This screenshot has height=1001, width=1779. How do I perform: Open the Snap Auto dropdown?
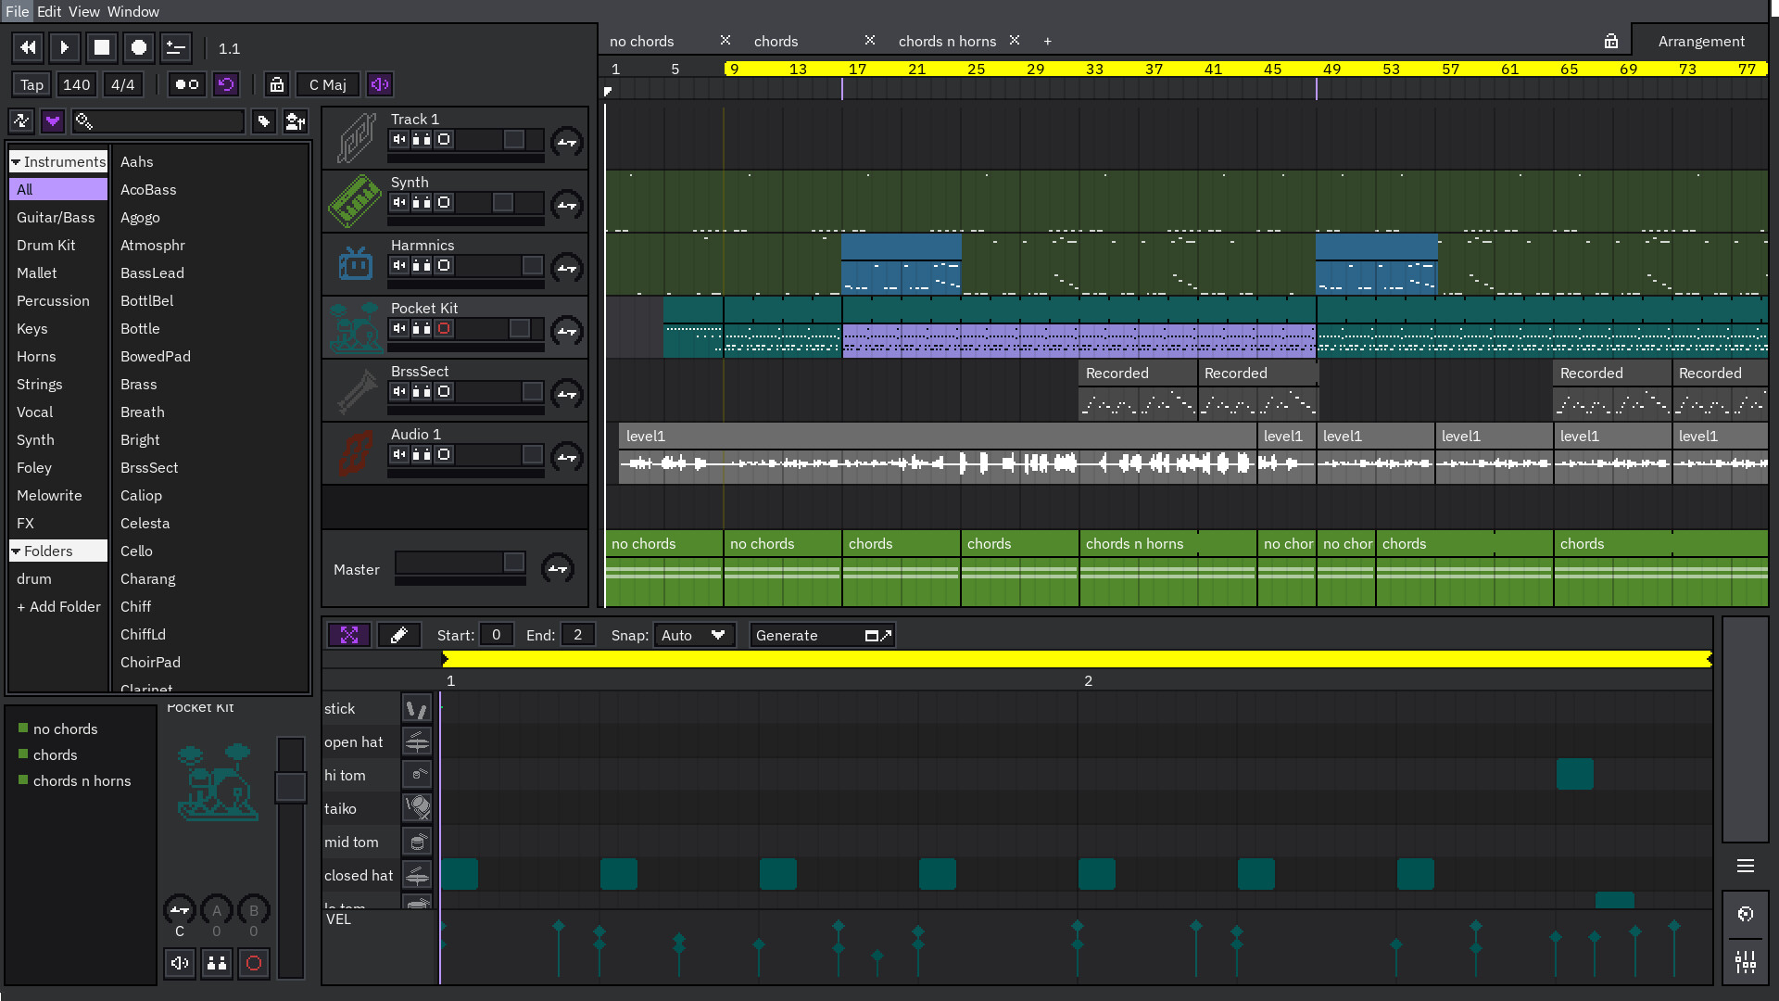coord(694,635)
